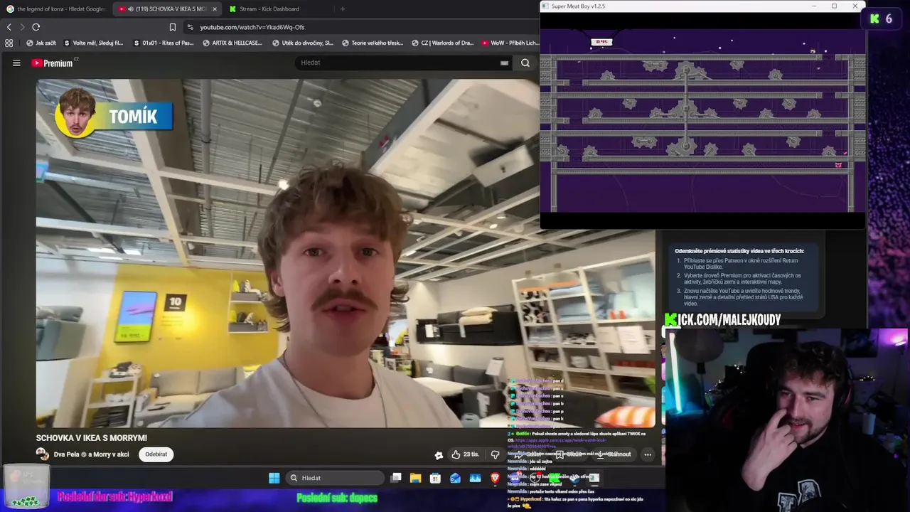Screen dimensions: 910x512
Task: Open the YouTube hamburger guide menu
Action: click(x=16, y=63)
